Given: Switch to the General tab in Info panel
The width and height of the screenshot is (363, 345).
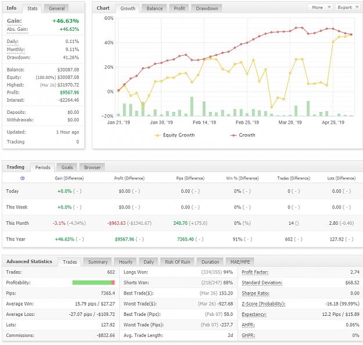Looking at the screenshot, I should (56, 8).
